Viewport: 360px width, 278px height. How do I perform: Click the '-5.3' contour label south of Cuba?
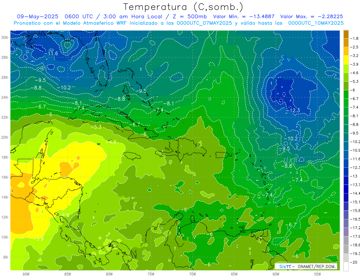point(96,127)
